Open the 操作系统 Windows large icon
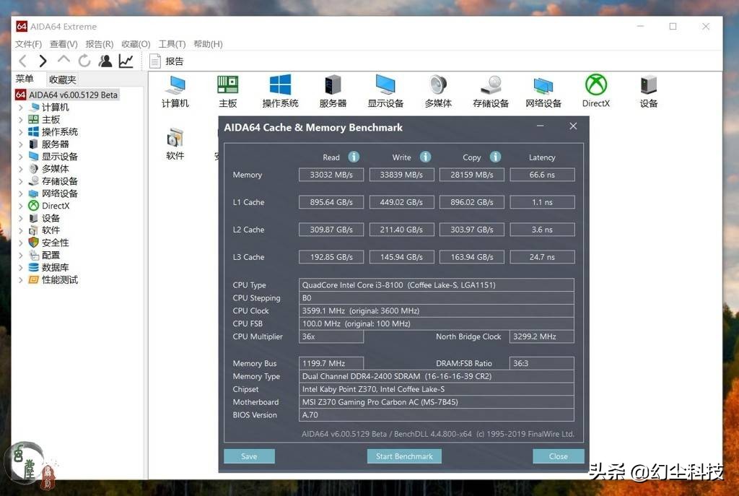 [x=281, y=91]
